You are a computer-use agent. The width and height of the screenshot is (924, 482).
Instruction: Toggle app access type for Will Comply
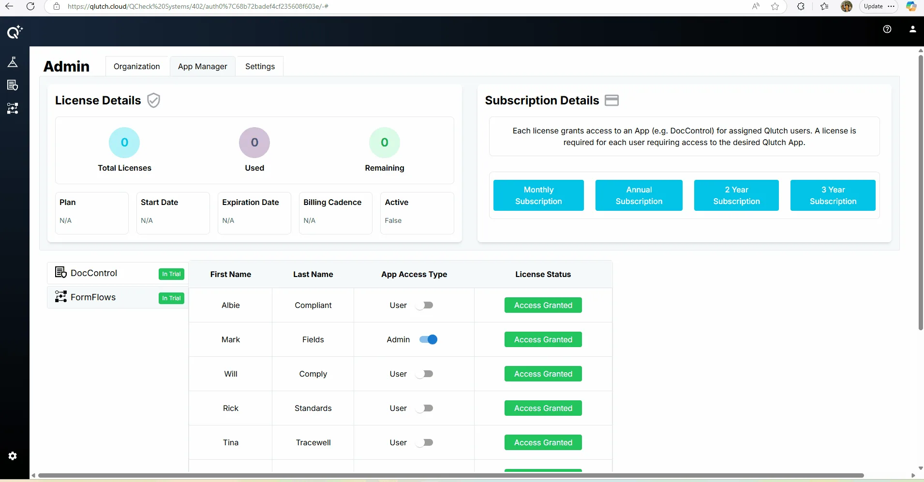click(425, 374)
